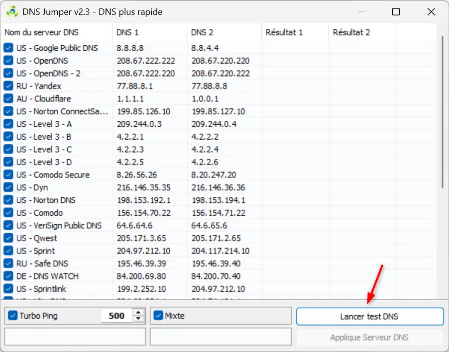The image size is (449, 352).
Task: Maximize the DNS Jumper window
Action: click(x=396, y=12)
